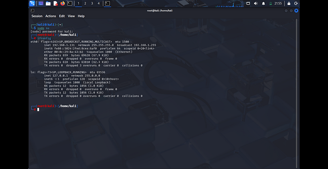
Task: Open the file manager from the panel
Action: [48, 3]
